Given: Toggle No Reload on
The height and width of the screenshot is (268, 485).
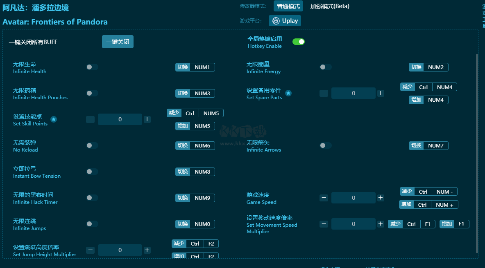Looking at the screenshot, I should click(92, 145).
